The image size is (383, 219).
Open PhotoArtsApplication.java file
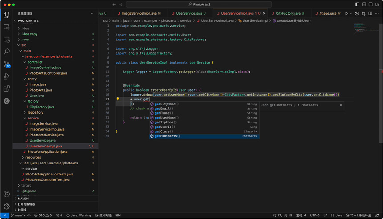pos(56,152)
